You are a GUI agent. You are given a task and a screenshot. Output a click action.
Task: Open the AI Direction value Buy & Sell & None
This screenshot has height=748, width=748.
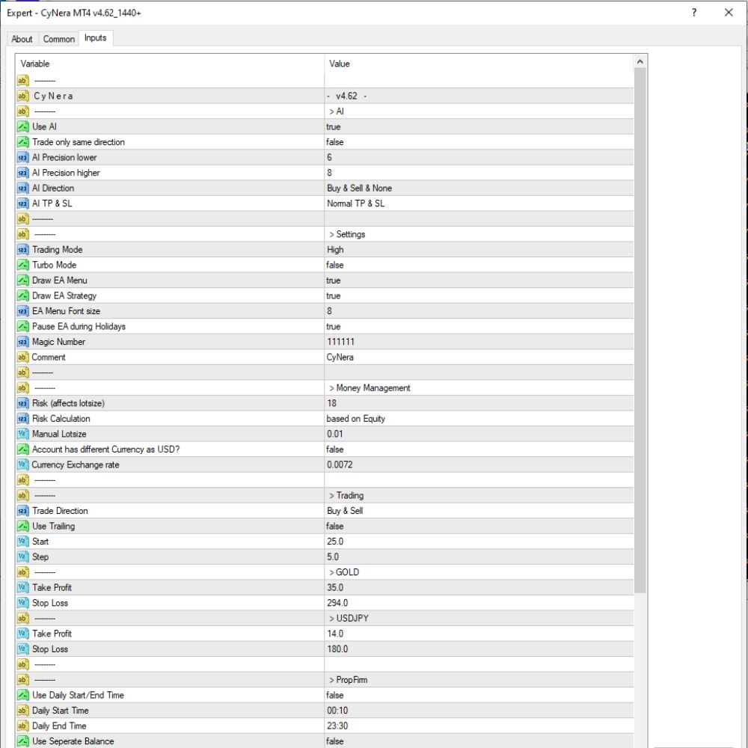[x=479, y=188]
